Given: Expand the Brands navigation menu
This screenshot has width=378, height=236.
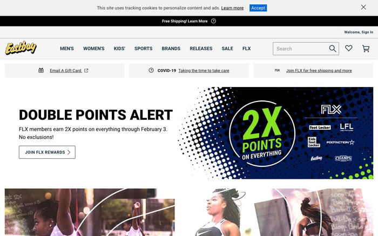Looking at the screenshot, I should [171, 49].
